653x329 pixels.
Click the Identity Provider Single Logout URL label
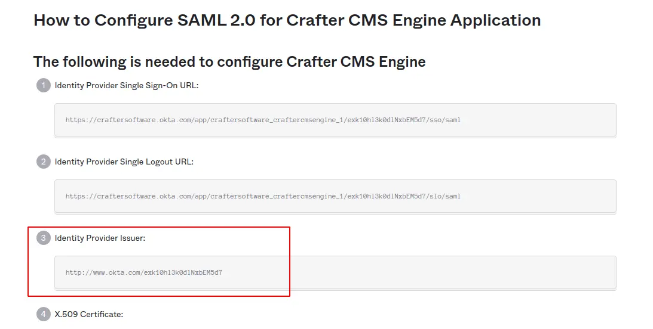(x=124, y=162)
